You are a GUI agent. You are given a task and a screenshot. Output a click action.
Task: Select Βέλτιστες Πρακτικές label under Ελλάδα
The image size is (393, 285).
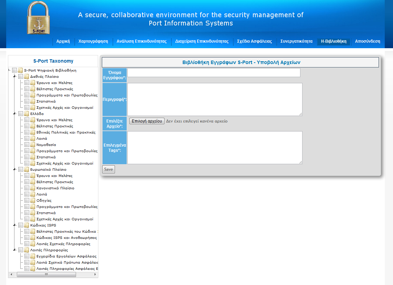[55, 126]
